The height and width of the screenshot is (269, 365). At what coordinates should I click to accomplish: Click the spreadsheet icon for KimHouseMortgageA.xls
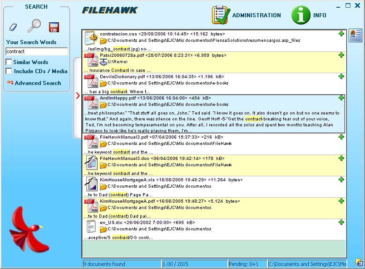click(91, 184)
